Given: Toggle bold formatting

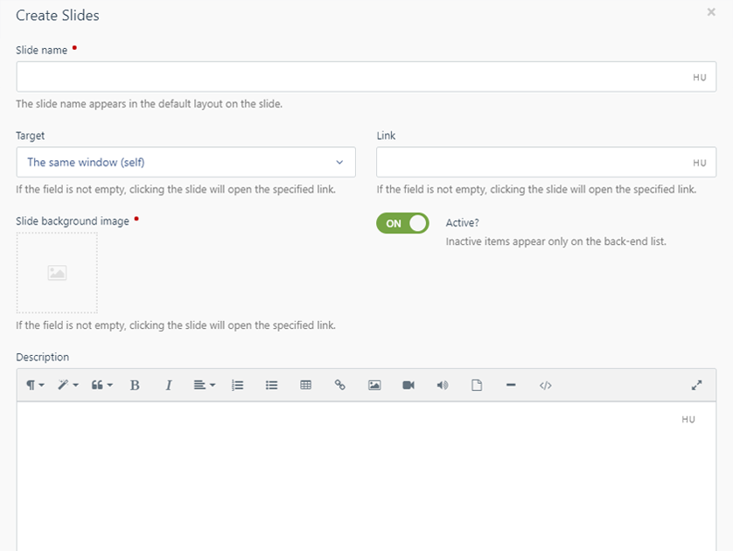Looking at the screenshot, I should [x=135, y=385].
